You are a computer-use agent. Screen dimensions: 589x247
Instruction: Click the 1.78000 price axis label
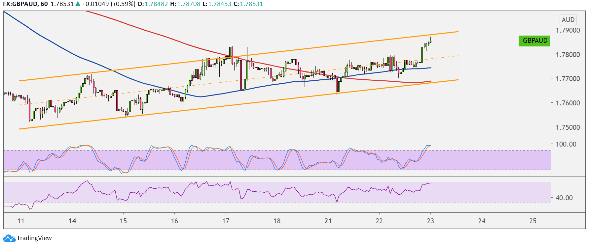pos(568,54)
